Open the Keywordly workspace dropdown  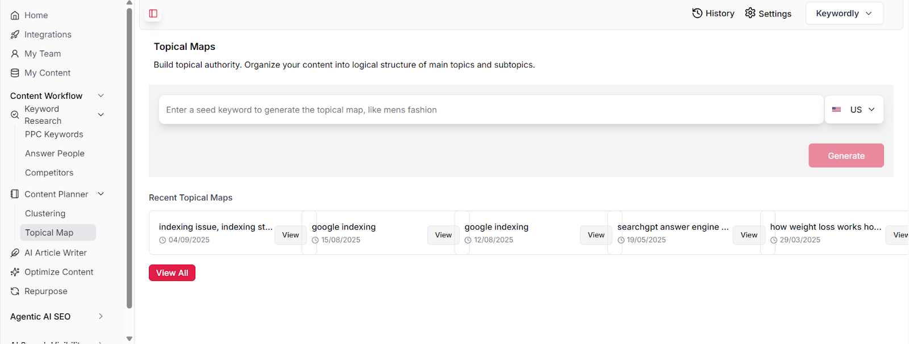tap(844, 14)
